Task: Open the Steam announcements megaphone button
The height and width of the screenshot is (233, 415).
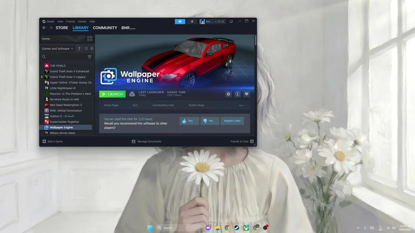Action: coord(180,21)
